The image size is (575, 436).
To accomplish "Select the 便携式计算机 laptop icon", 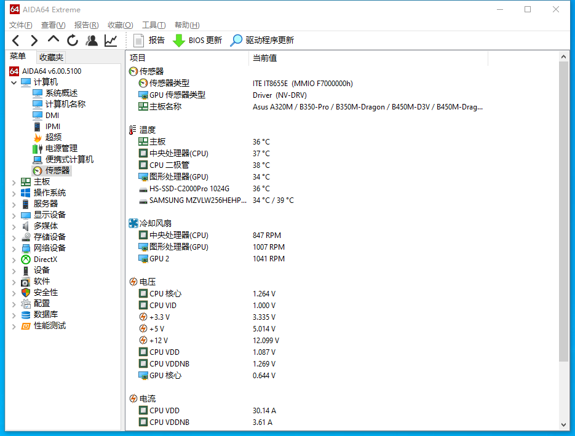I will (38, 160).
